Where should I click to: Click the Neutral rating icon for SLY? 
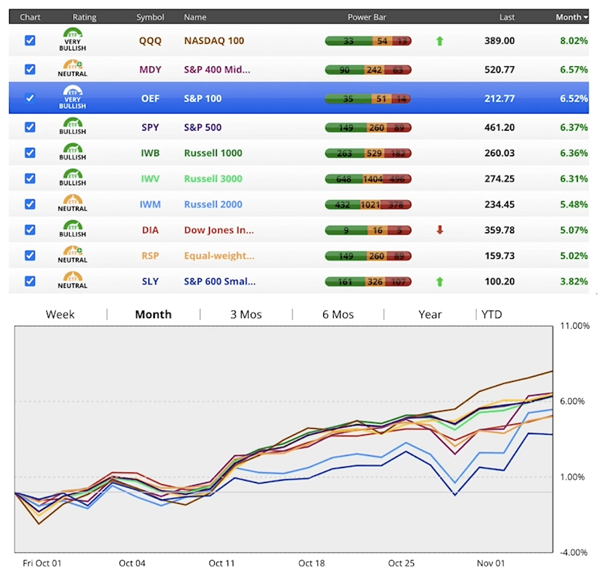coord(72,280)
